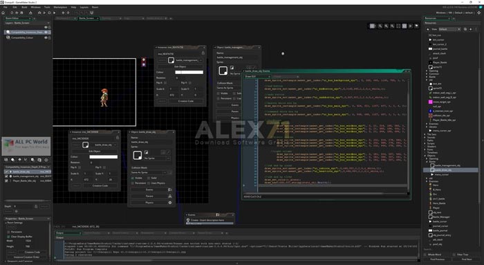The image size is (484, 265).
Task: Uncheck battle_management_obj in instance list
Action: click(6, 176)
